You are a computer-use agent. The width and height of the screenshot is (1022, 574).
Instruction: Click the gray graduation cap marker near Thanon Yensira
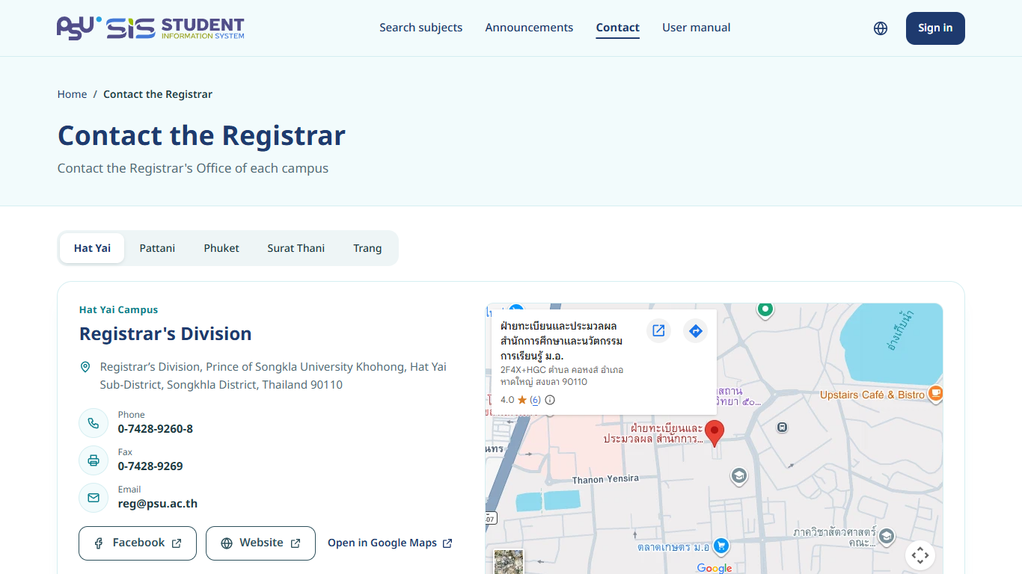(738, 476)
